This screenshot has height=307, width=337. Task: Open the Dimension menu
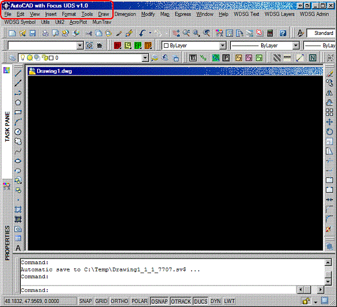tap(125, 14)
